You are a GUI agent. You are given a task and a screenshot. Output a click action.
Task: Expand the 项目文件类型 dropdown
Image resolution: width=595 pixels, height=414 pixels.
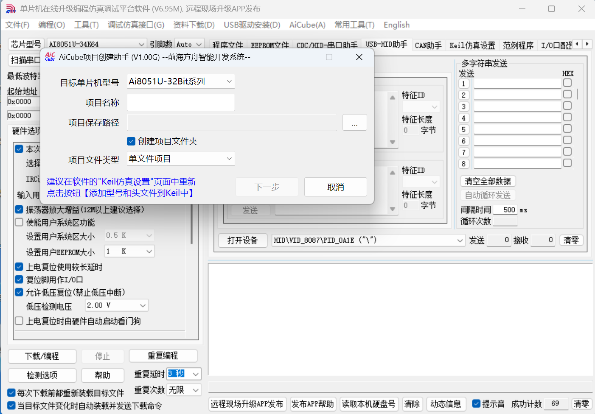pos(229,159)
